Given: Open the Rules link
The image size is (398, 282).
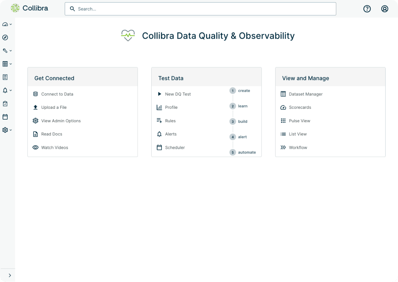Looking at the screenshot, I should coord(170,120).
